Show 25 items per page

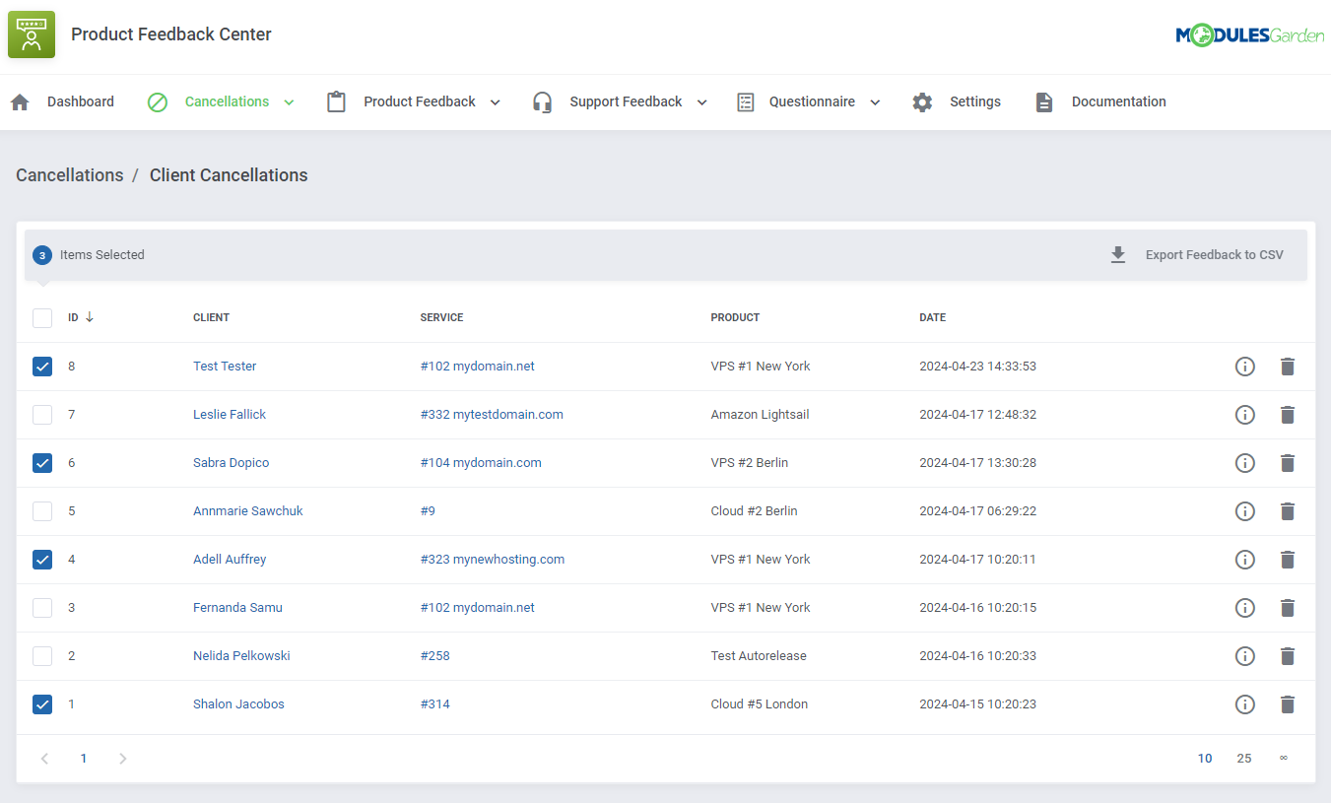click(1243, 758)
